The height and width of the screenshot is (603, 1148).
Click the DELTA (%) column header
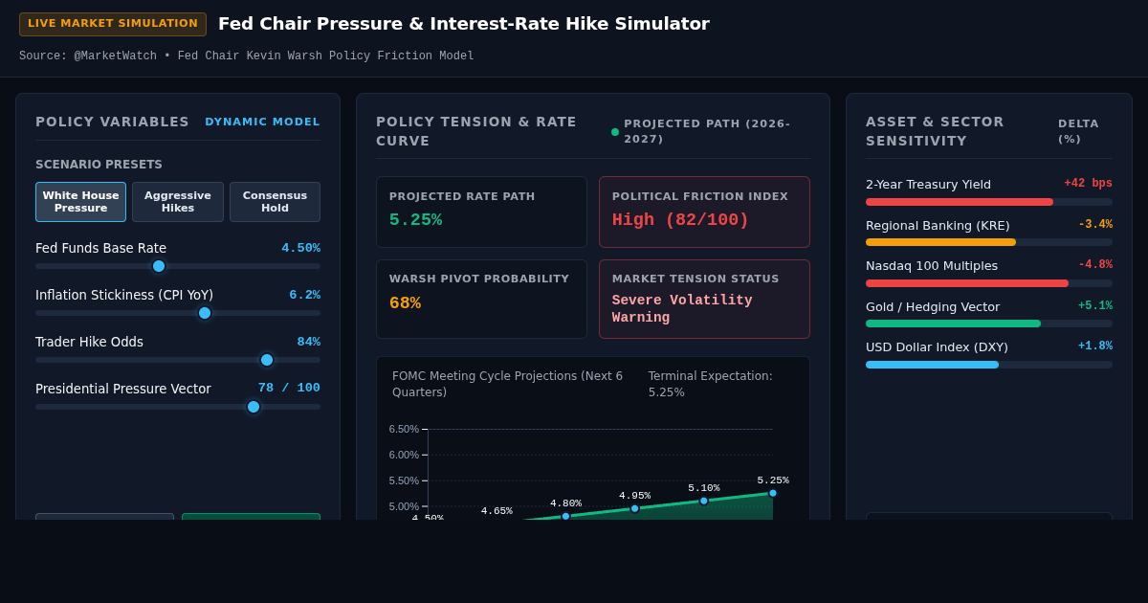pyautogui.click(x=1078, y=131)
